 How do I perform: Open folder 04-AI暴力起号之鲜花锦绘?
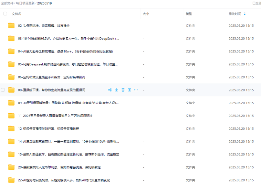[x=65, y=51]
